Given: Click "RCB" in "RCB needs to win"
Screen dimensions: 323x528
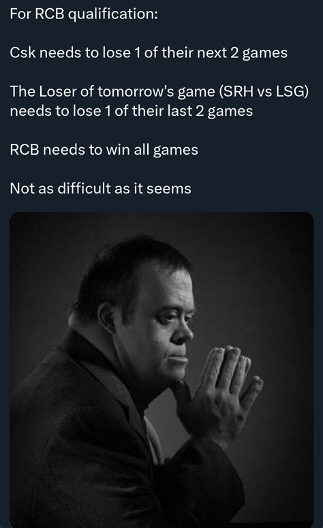Looking at the screenshot, I should 25,150.
